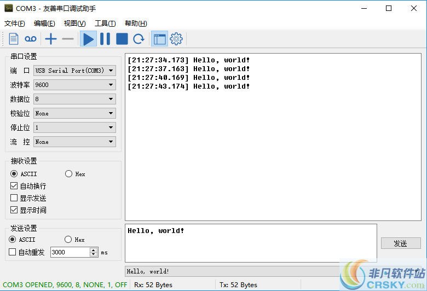Image resolution: width=427 pixels, height=291 pixels.
Task: Open the 工具(T) menu
Action: click(x=105, y=24)
